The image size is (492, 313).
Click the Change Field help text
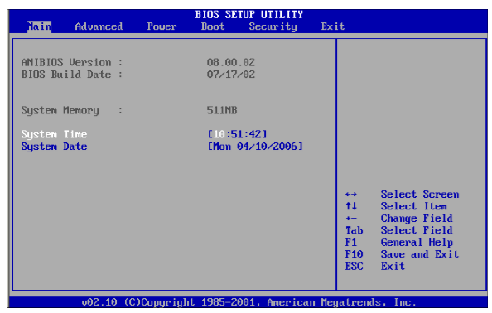(417, 219)
